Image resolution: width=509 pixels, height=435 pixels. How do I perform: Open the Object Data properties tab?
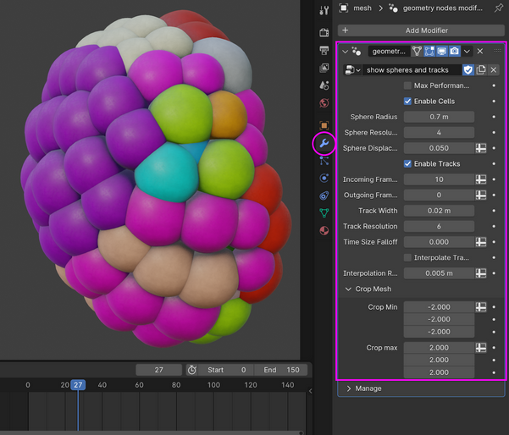click(x=324, y=213)
